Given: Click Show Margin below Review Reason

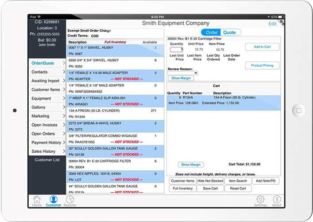Looking at the screenshot, I should click(181, 78).
